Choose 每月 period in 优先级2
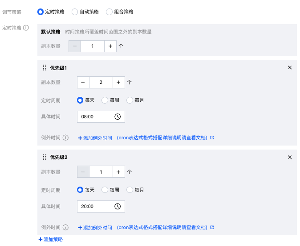Screen dimensions: 300x246 click(130, 190)
